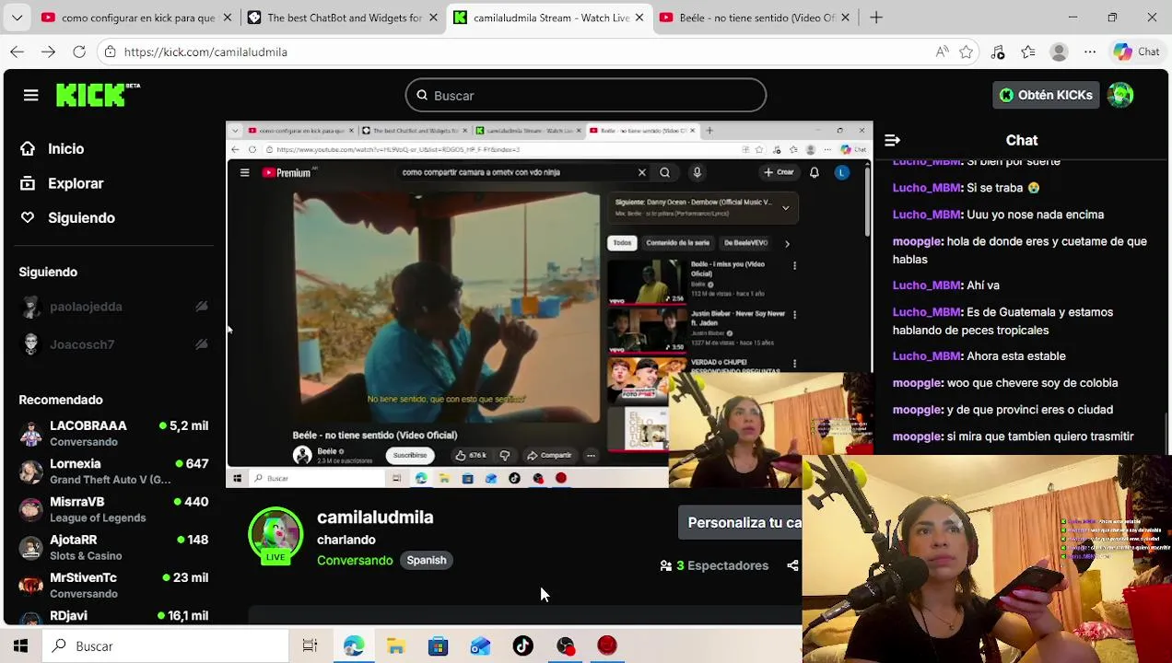Open the Conversando category link
Viewport: 1172px width, 663px height.
pyautogui.click(x=355, y=560)
